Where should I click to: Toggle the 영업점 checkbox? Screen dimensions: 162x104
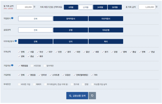(x=28, y=75)
